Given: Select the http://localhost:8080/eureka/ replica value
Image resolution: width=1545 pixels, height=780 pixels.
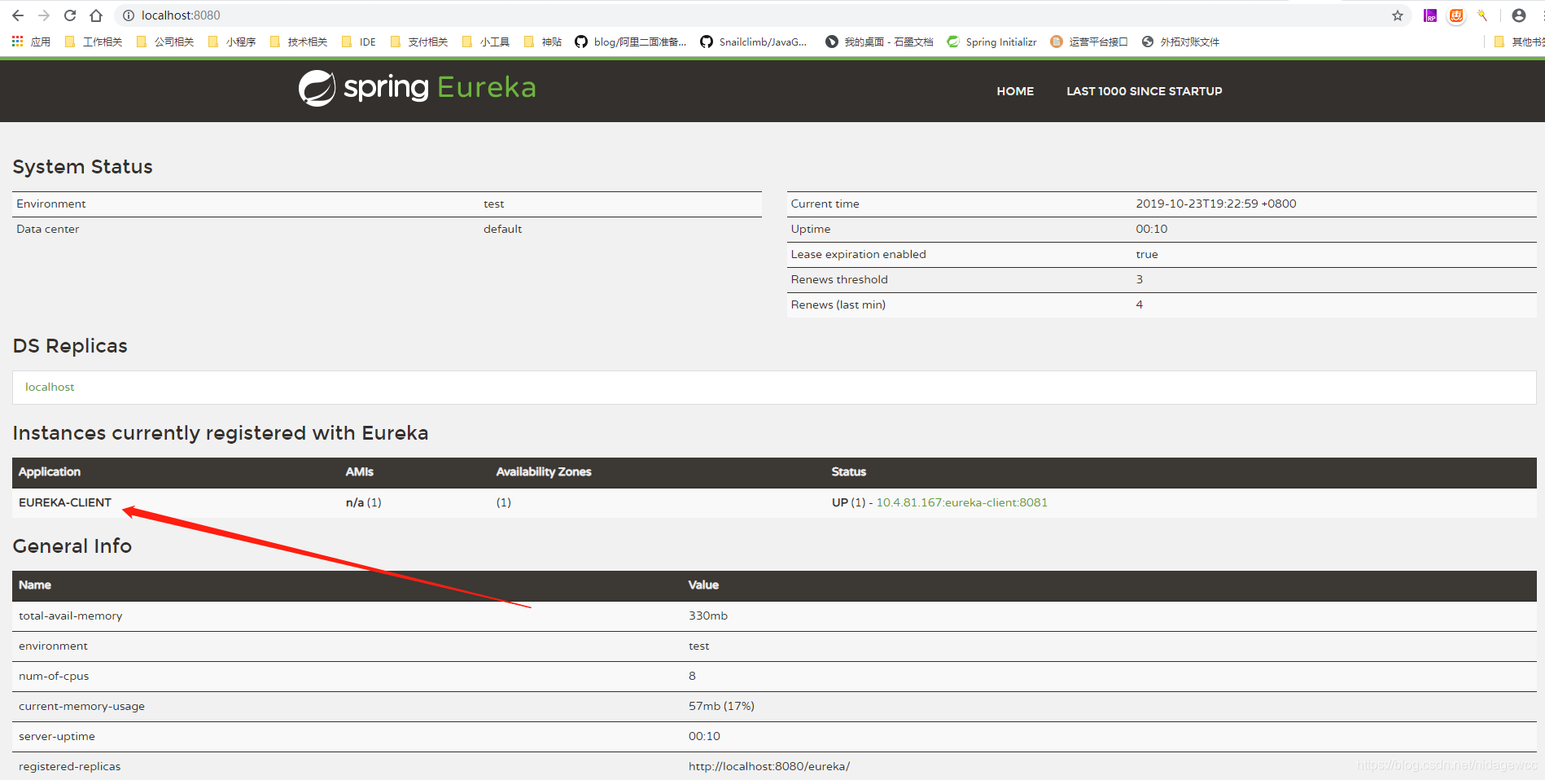Looking at the screenshot, I should (769, 766).
